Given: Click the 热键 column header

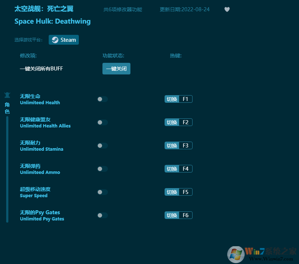Looking at the screenshot, I should pyautogui.click(x=176, y=56).
